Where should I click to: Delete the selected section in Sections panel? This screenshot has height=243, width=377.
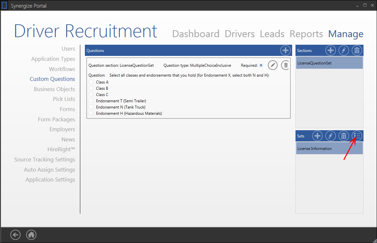[x=357, y=50]
